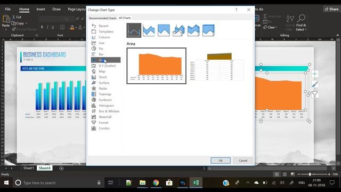341x192 pixels.
Task: Toggle Underline formatting in the ribbon
Action: (53, 27)
